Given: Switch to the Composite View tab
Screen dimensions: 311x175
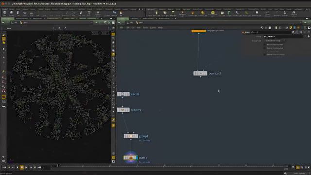Looking at the screenshot, I should pos(53,18).
